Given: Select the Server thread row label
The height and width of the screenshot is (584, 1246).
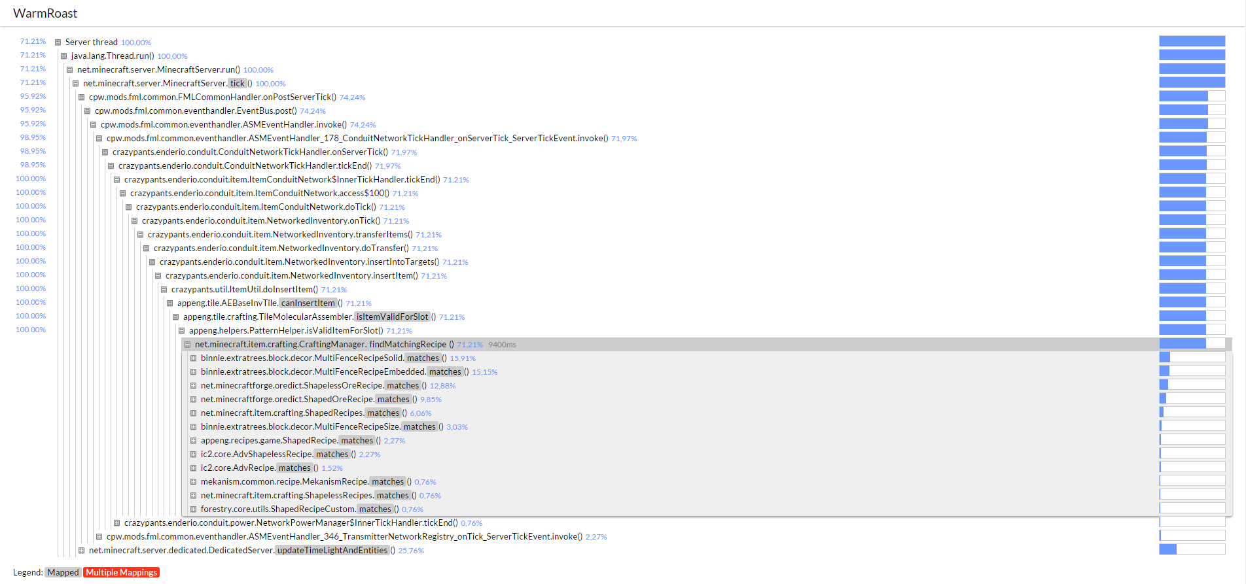Looking at the screenshot, I should click(92, 43).
